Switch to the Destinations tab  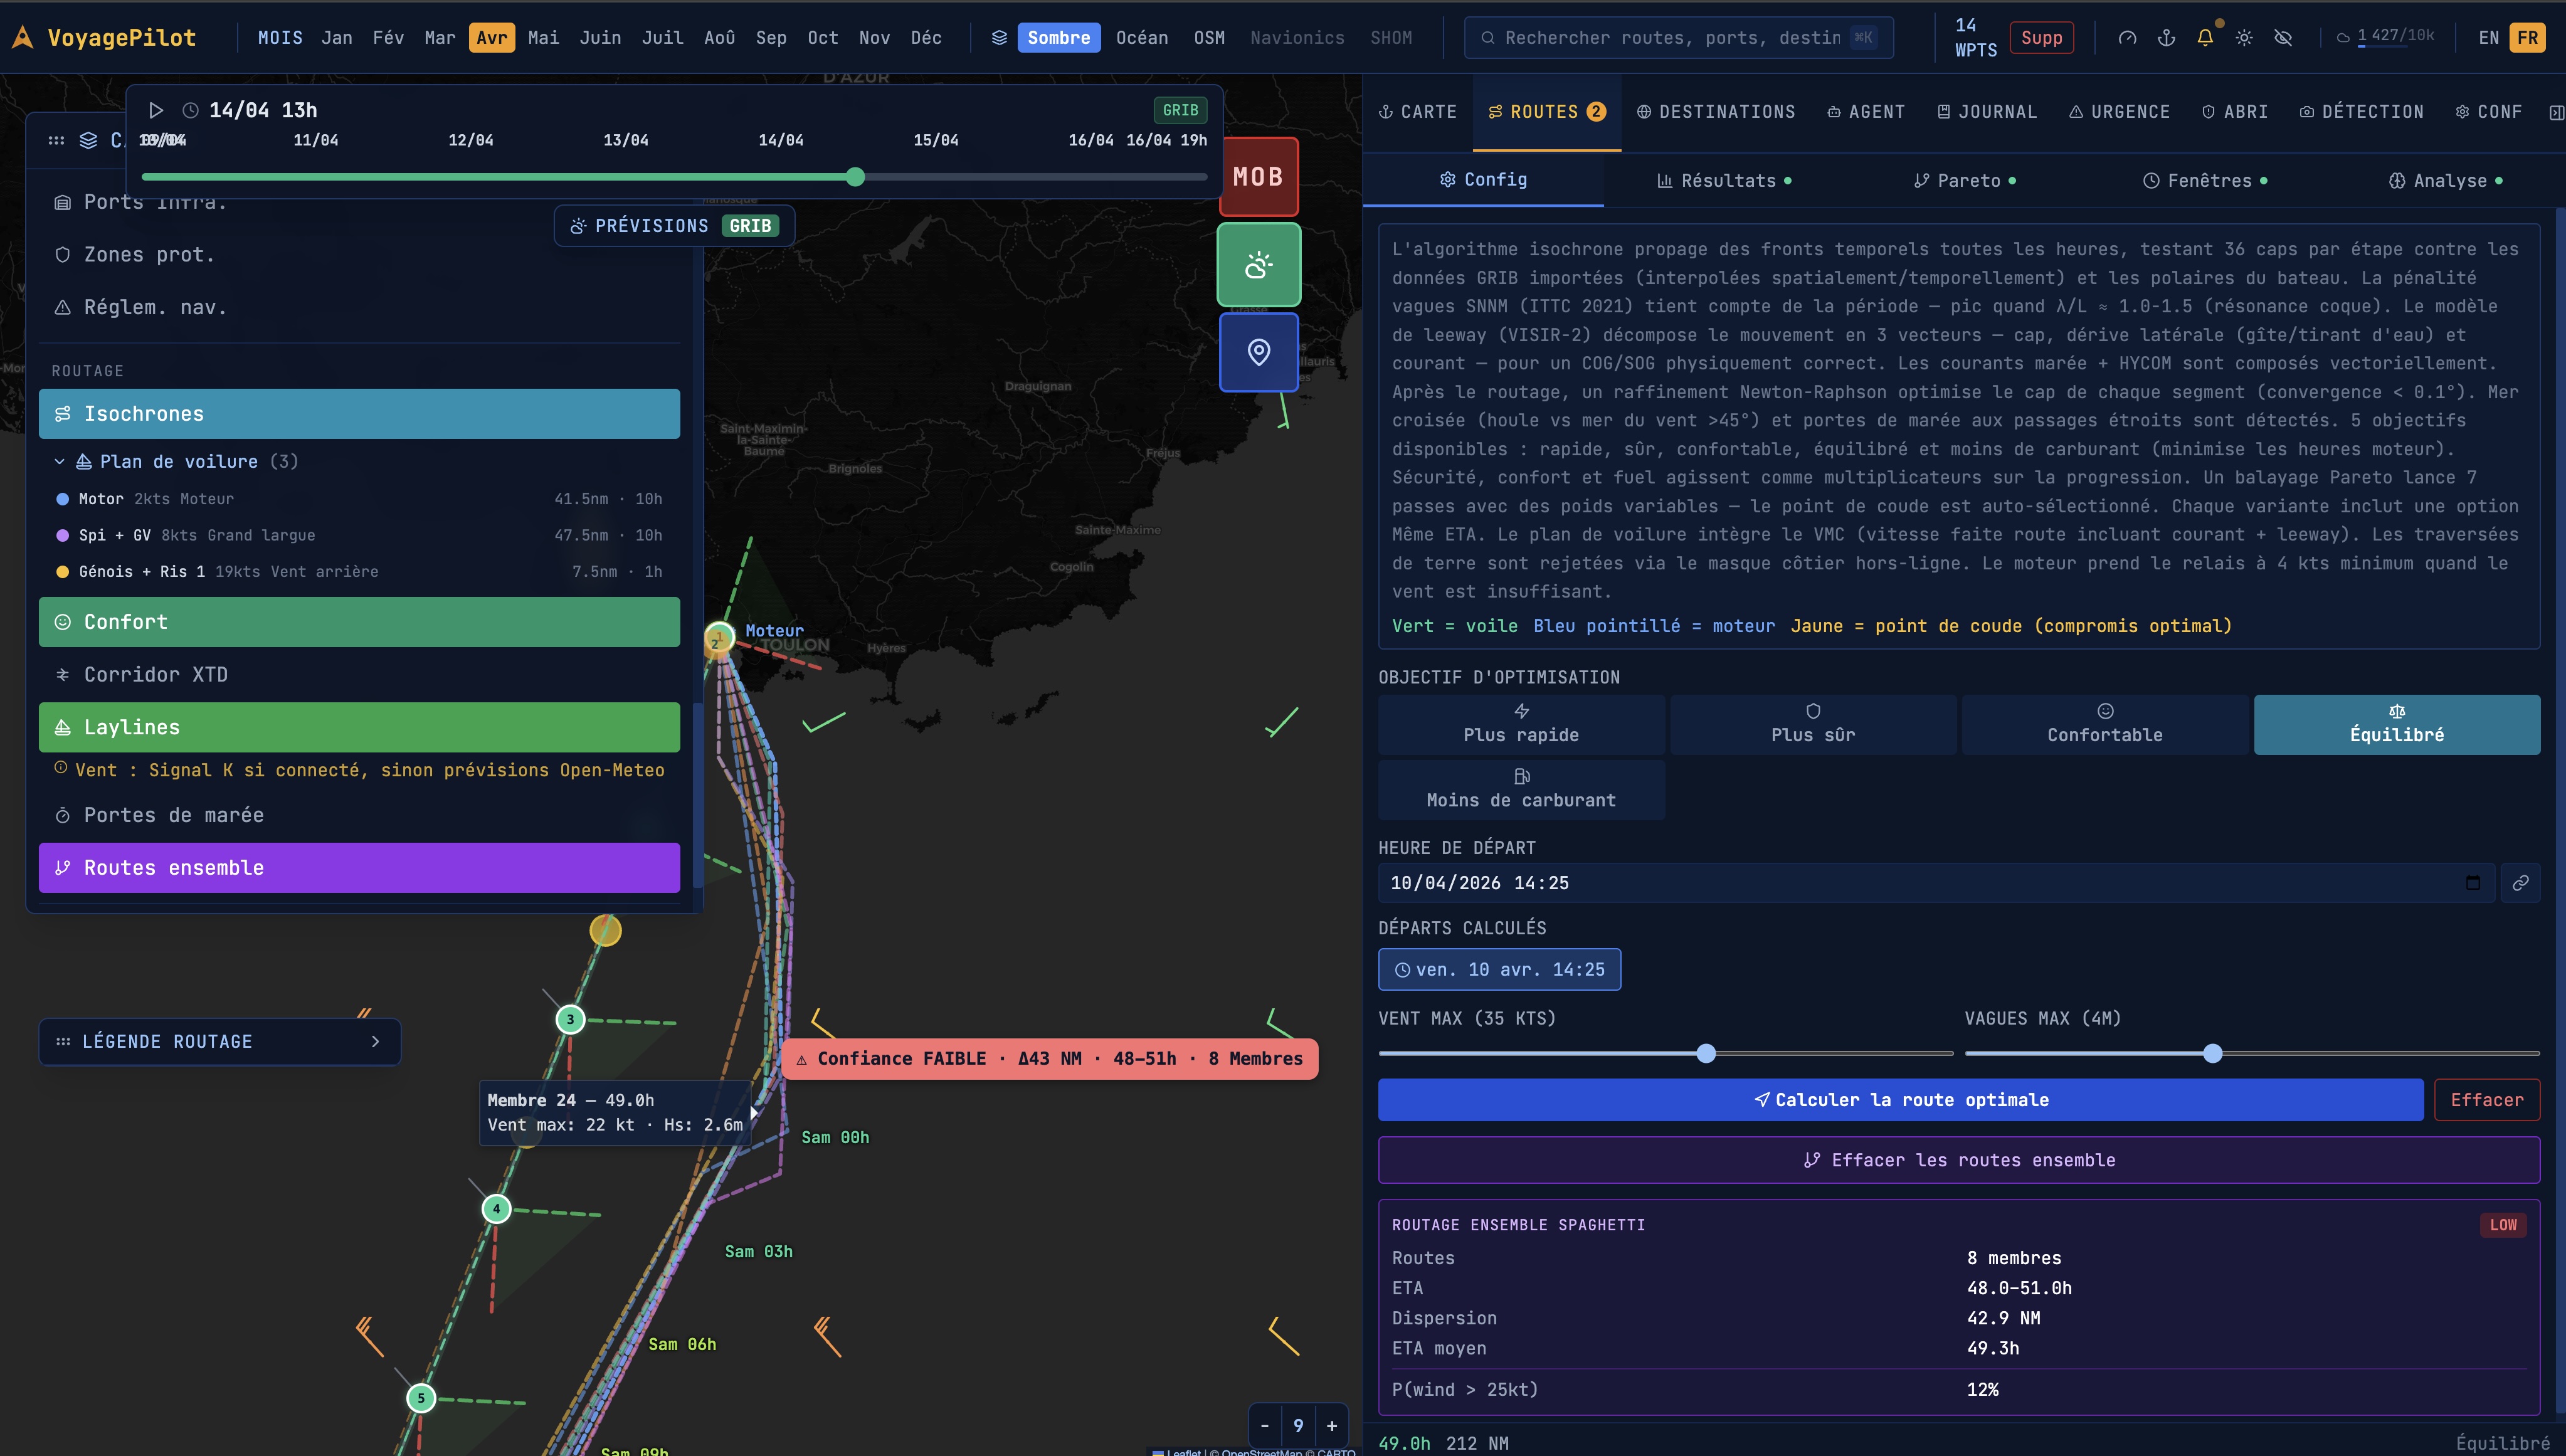(1715, 112)
